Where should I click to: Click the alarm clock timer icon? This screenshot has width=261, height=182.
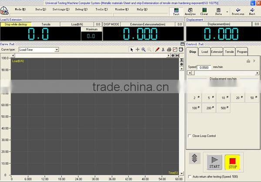click(181, 49)
